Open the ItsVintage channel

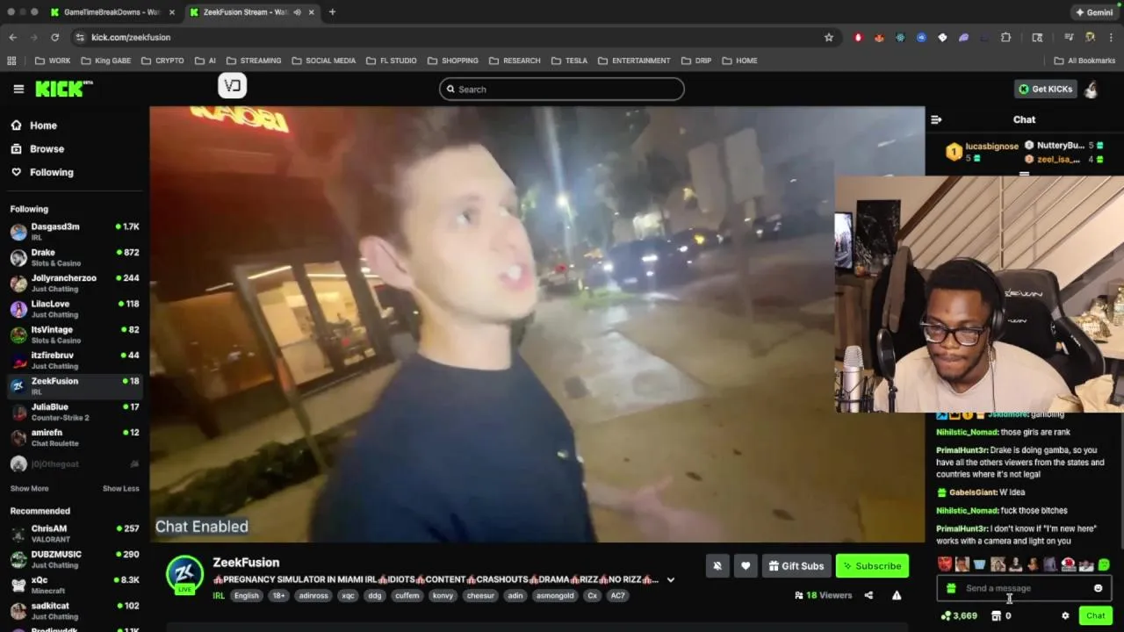(x=75, y=334)
